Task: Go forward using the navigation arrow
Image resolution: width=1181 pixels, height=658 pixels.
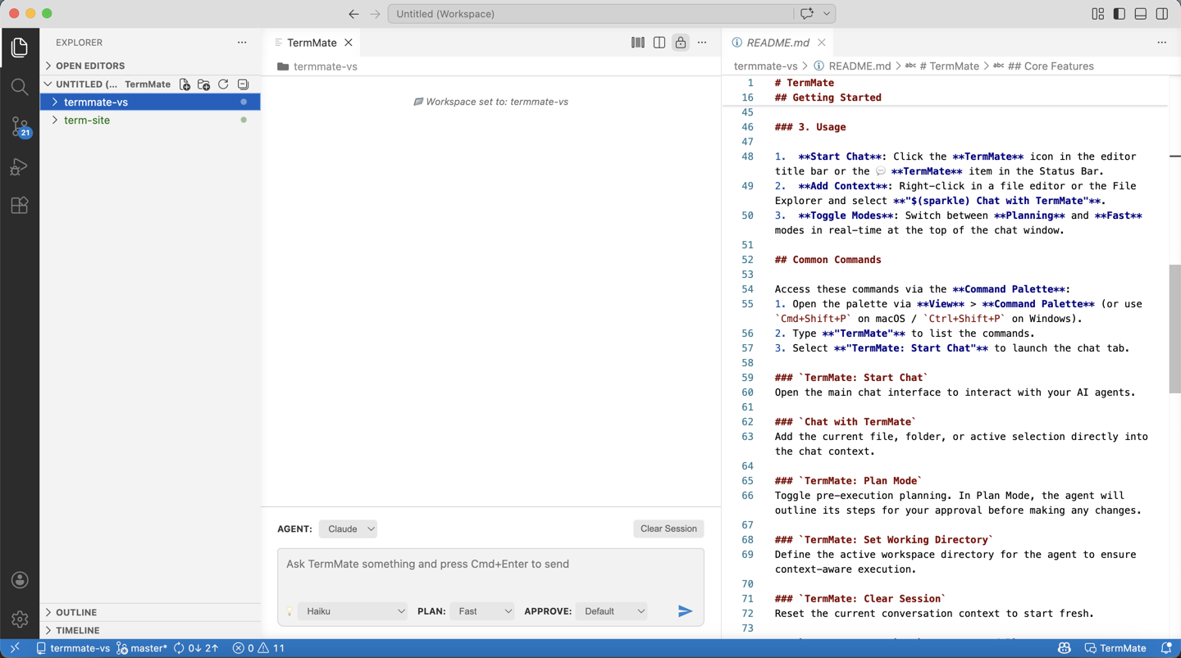Action: tap(375, 14)
